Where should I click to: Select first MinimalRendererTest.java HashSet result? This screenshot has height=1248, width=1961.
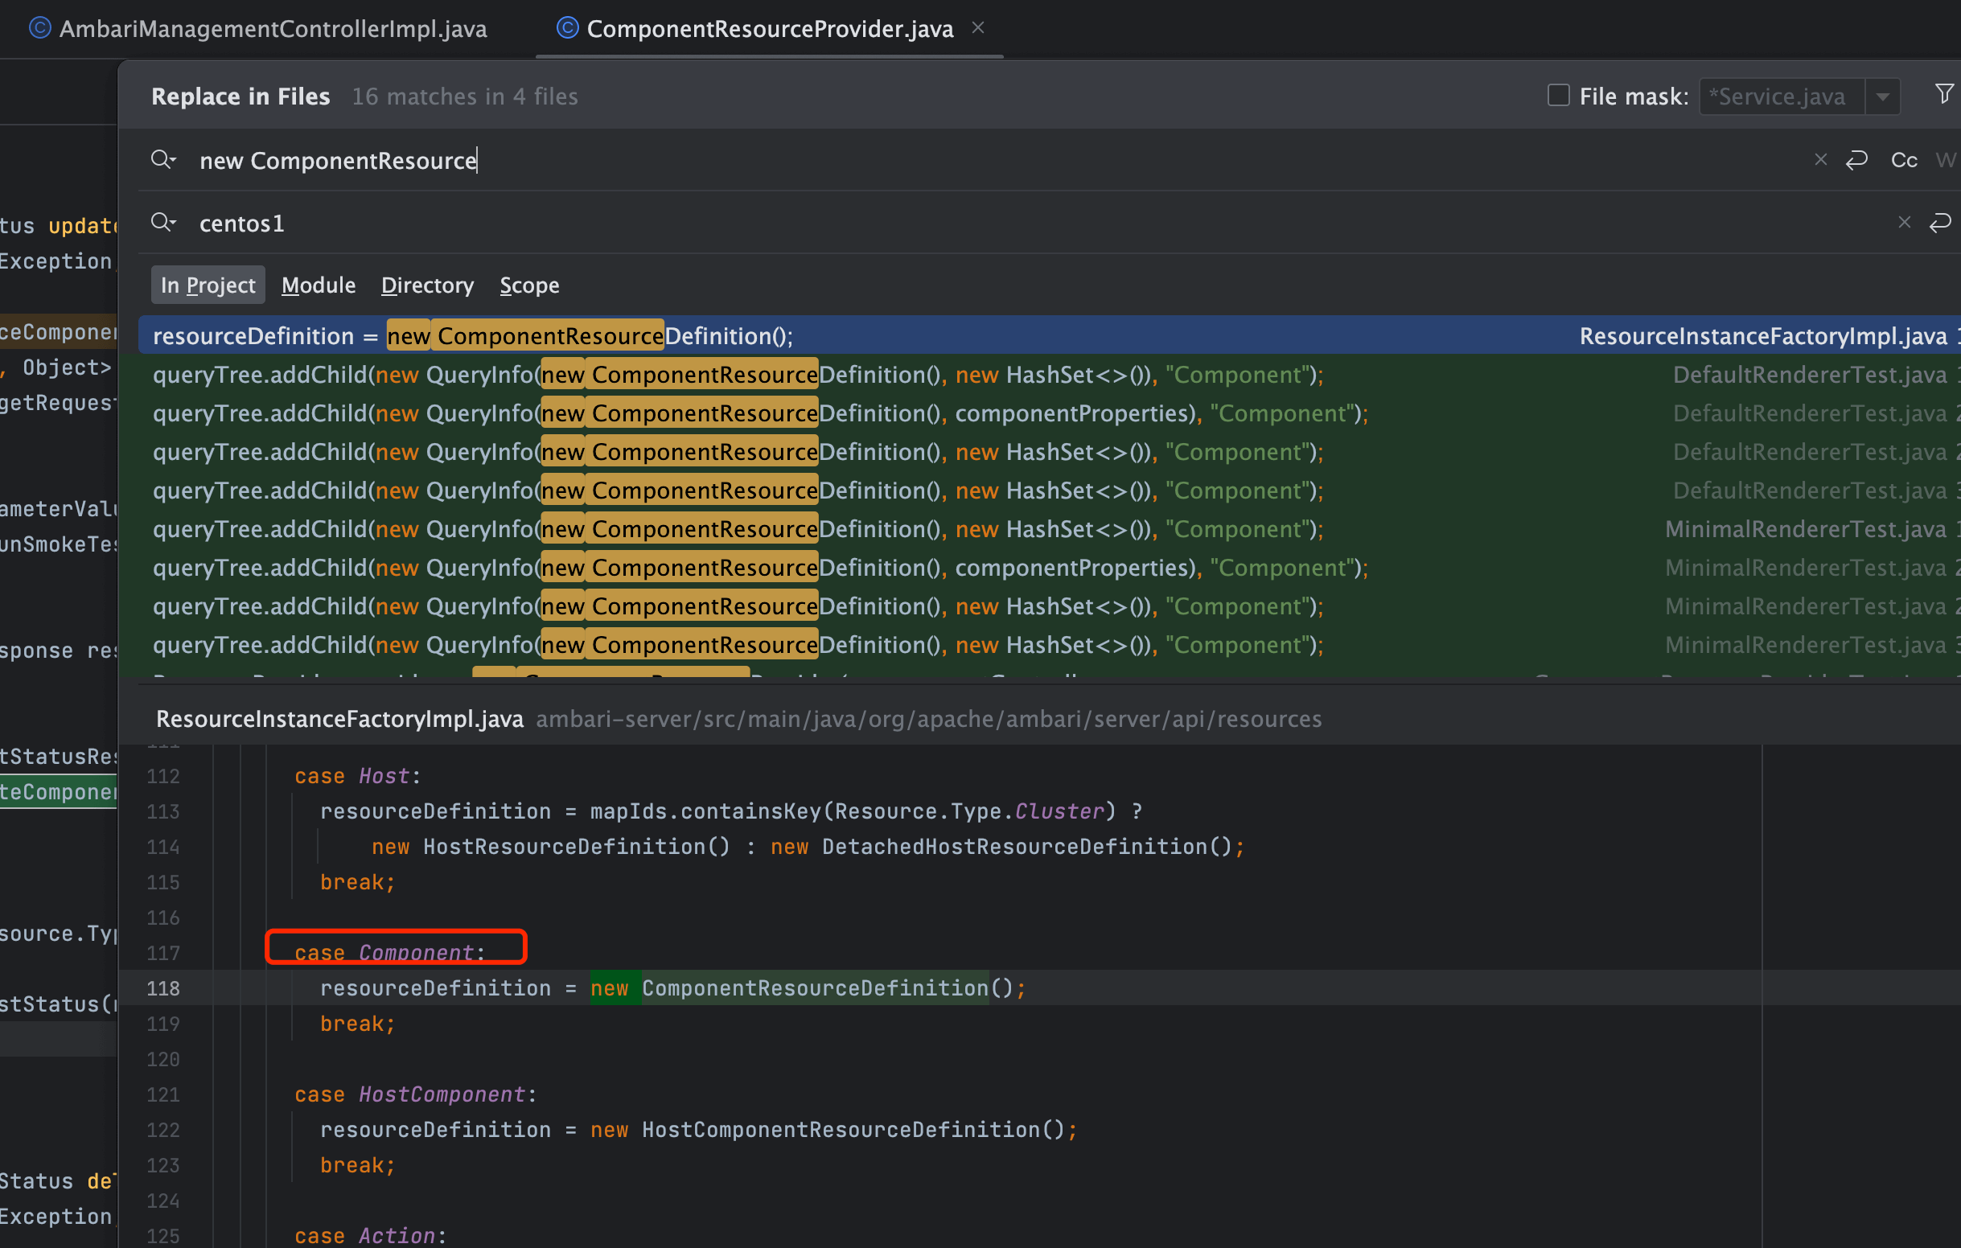1049,528
